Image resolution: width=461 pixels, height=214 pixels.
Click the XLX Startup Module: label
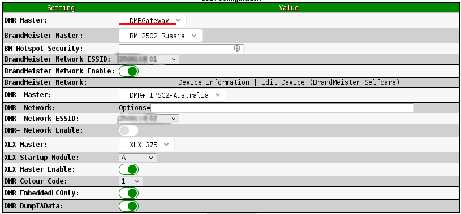[x=41, y=158]
